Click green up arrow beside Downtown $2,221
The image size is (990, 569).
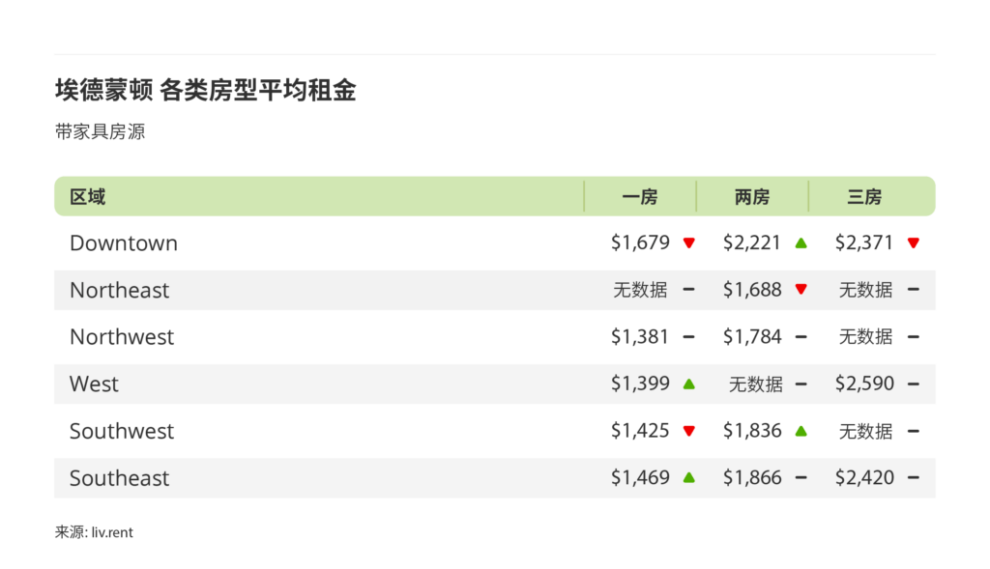click(x=801, y=243)
